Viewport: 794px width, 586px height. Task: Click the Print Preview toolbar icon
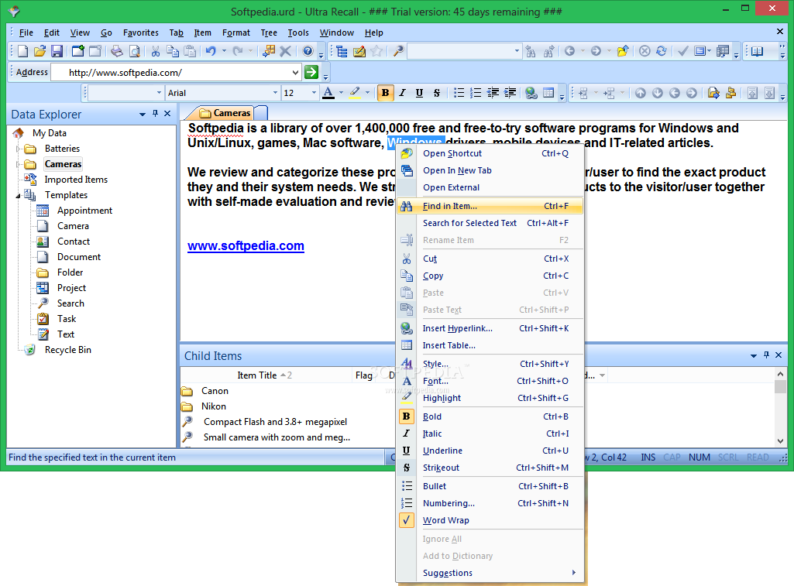[134, 51]
